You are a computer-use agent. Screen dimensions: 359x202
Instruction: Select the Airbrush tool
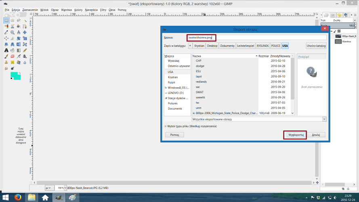pyautogui.click(x=19, y=56)
